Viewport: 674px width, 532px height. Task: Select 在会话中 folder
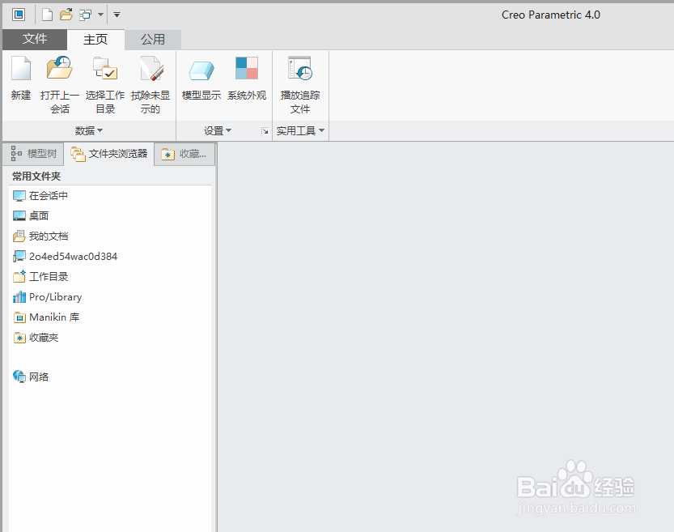[x=40, y=196]
